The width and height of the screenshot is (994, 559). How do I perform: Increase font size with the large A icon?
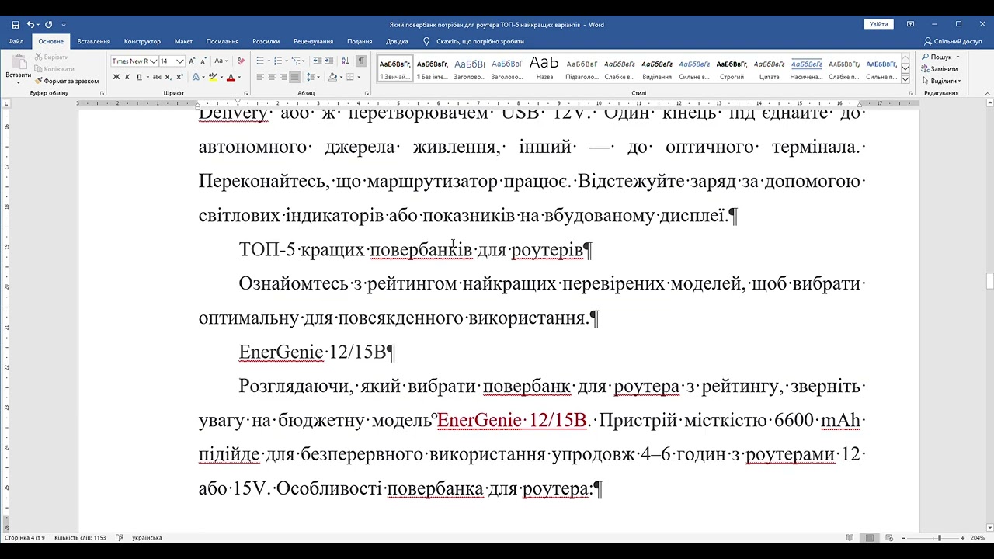(193, 61)
